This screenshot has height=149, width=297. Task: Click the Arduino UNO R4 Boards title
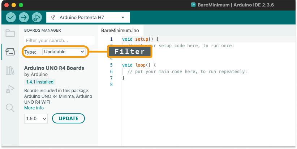54,68
